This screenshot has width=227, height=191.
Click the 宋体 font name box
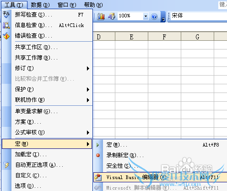(199, 16)
